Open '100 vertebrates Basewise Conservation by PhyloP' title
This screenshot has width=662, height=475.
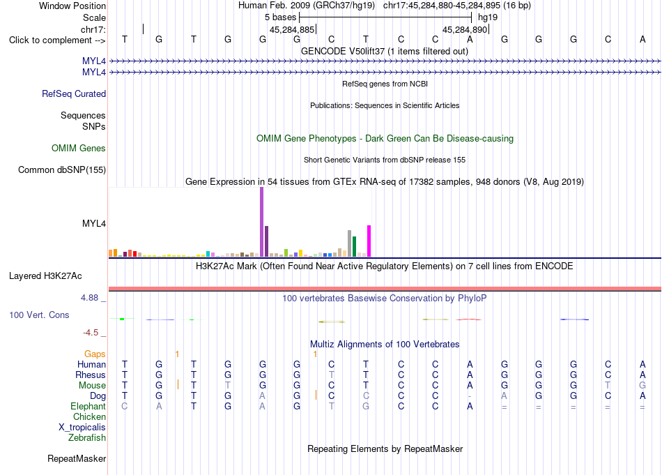pos(385,299)
